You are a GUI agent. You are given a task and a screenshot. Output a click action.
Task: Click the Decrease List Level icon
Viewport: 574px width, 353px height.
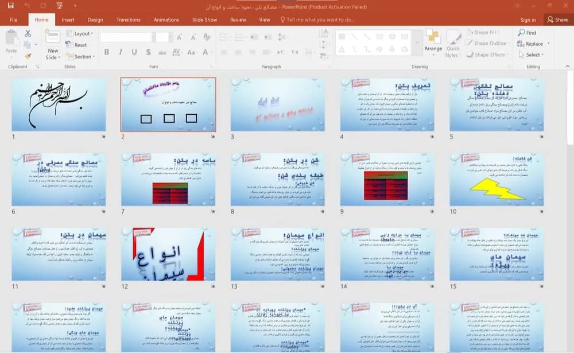point(254,37)
